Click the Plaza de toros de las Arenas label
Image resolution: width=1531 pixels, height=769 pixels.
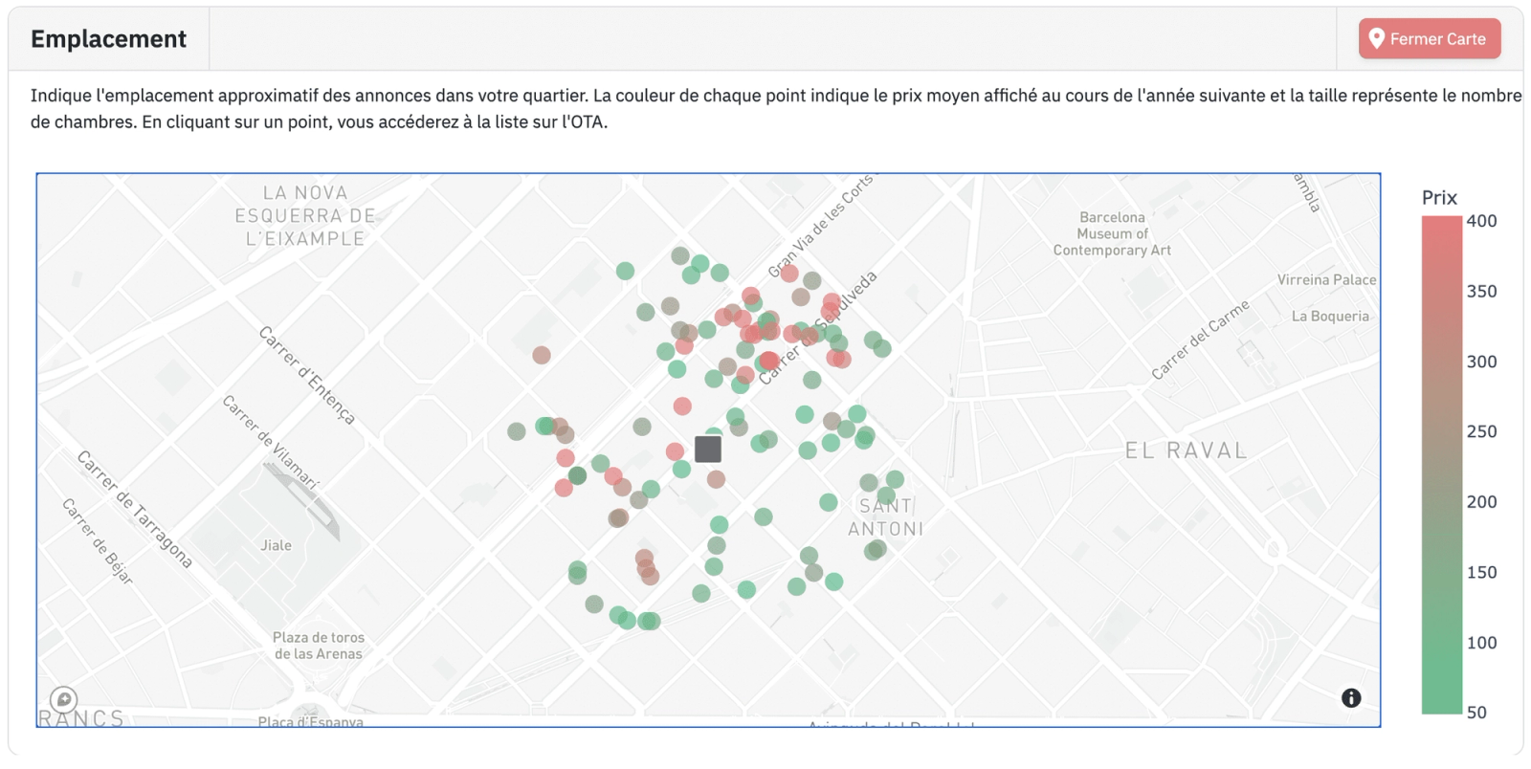(x=318, y=646)
